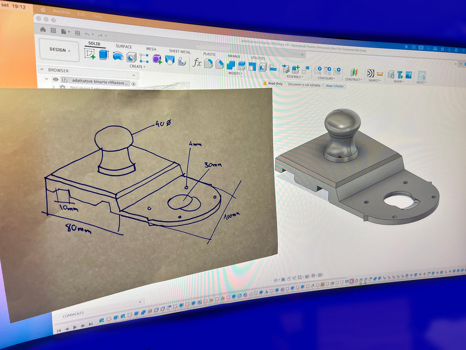466x350 pixels.
Task: Click the Make Editable link
Action: (334, 86)
